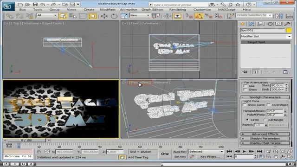Image resolution: width=297 pixels, height=167 pixels.
Task: Toggle the Angle Snap icon
Action: coord(199,16)
